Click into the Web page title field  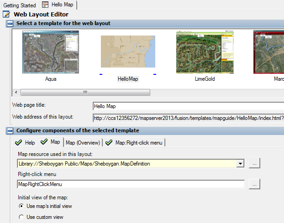189,106
